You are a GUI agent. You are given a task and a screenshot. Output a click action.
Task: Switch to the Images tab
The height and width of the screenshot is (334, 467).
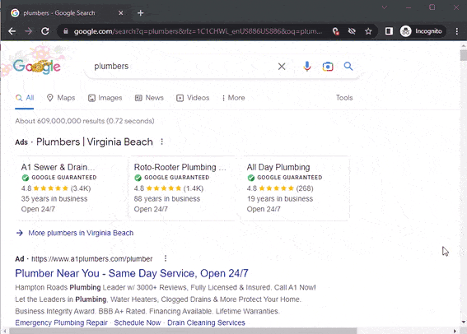(x=105, y=98)
